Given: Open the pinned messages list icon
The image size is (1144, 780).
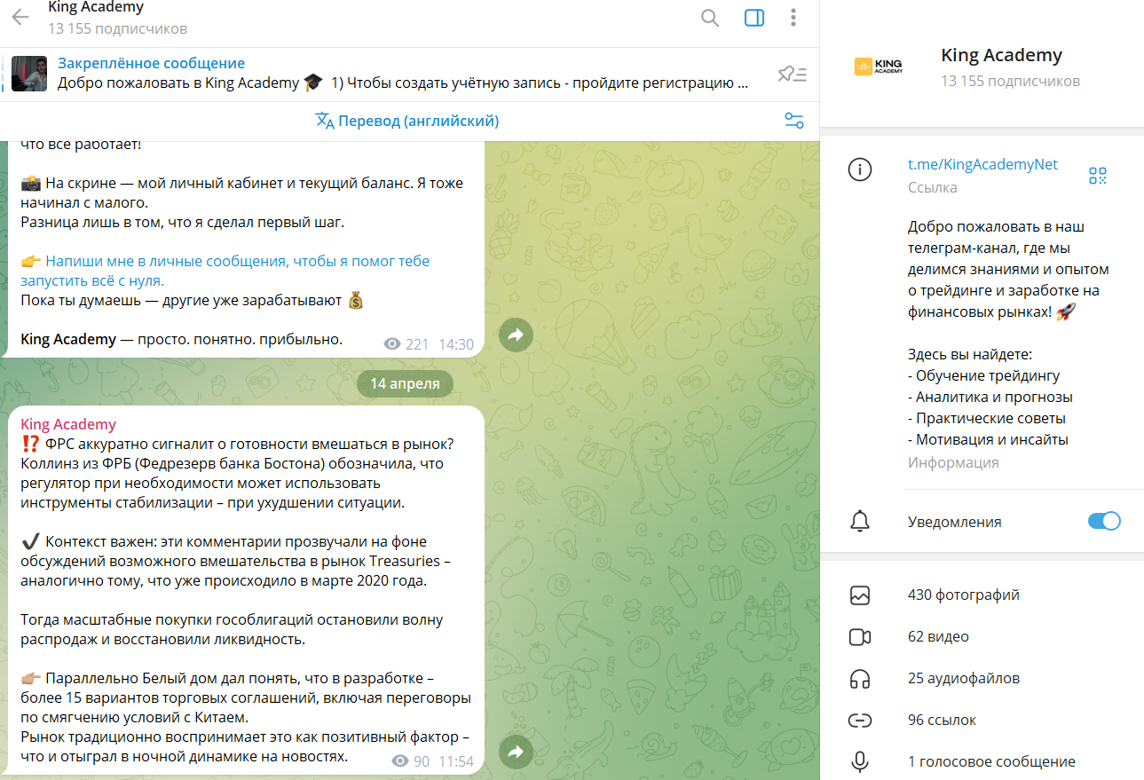Looking at the screenshot, I should pyautogui.click(x=792, y=75).
